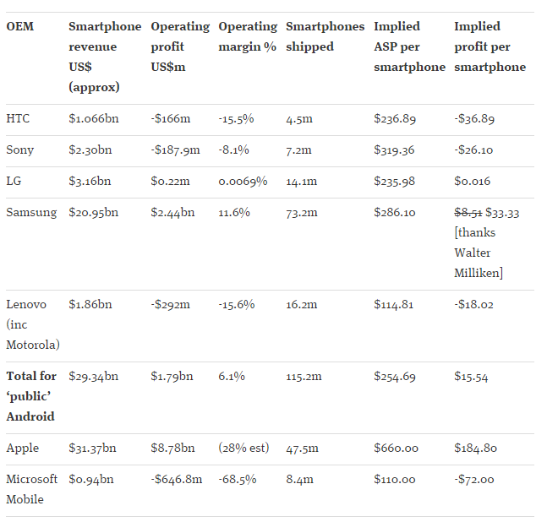Click the Lenovo (inc Motorola) label
Screen dimensions: 547x522
(x=32, y=324)
